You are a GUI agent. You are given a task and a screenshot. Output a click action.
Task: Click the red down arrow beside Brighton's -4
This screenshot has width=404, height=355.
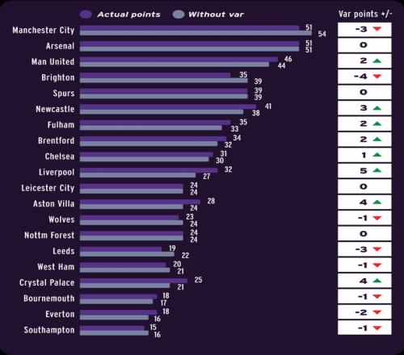pos(377,77)
